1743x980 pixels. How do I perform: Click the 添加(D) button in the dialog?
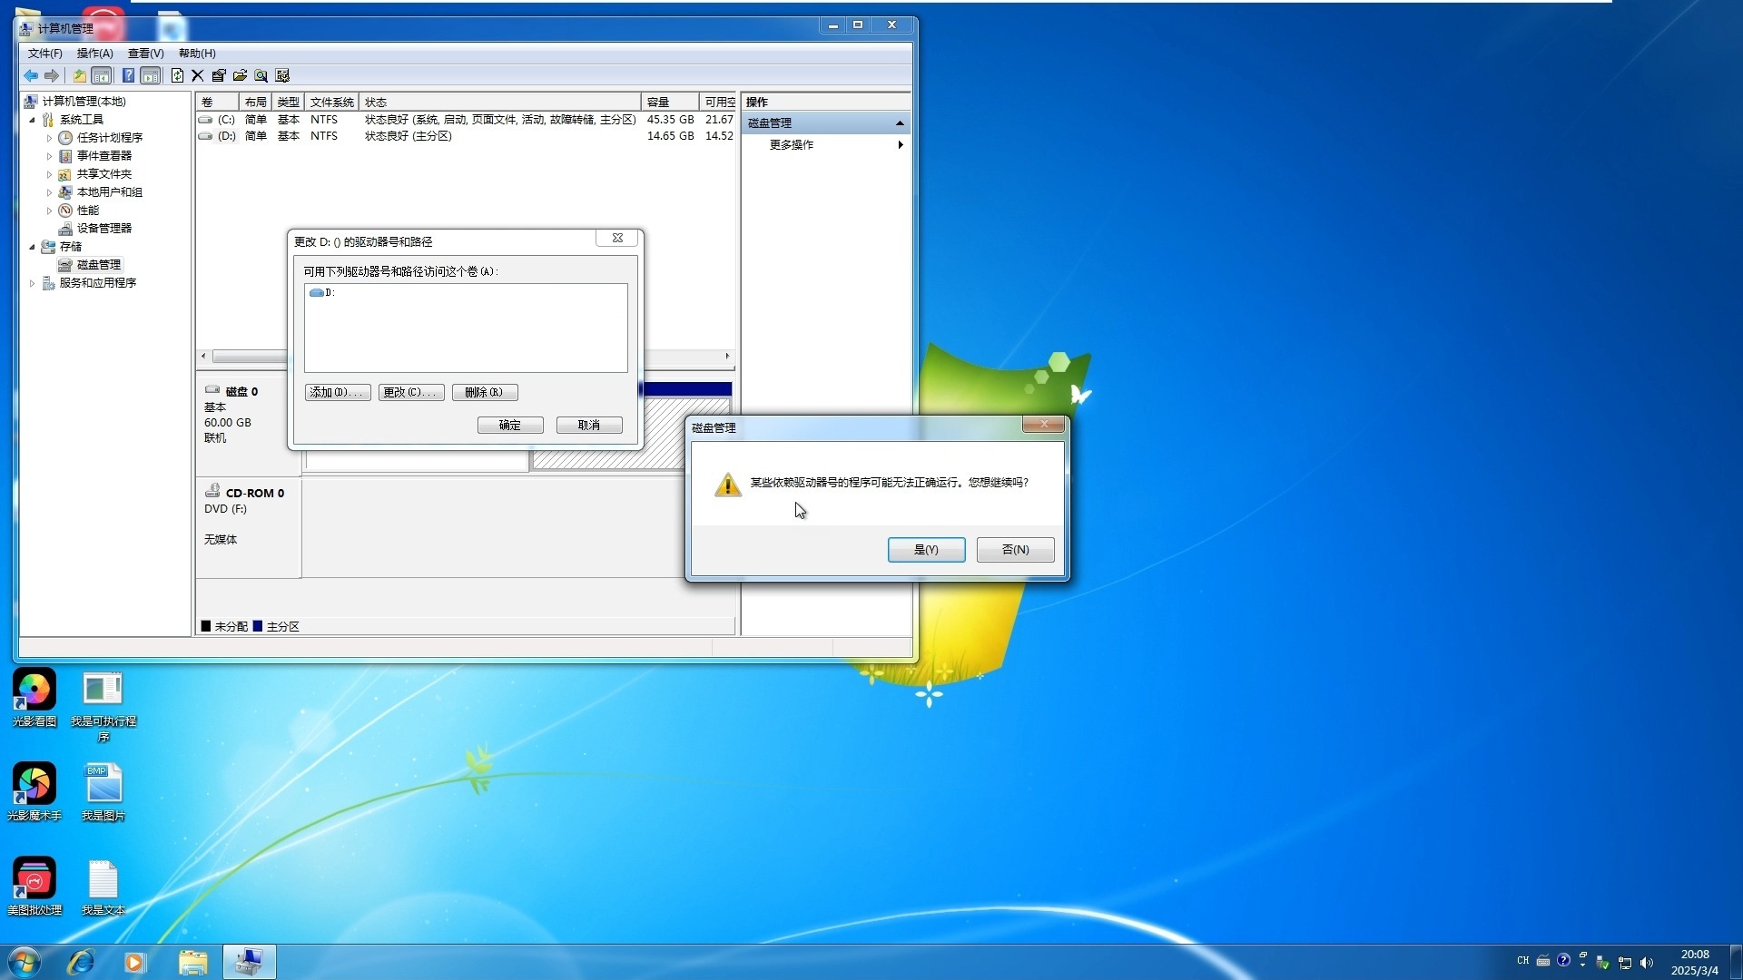(x=336, y=392)
